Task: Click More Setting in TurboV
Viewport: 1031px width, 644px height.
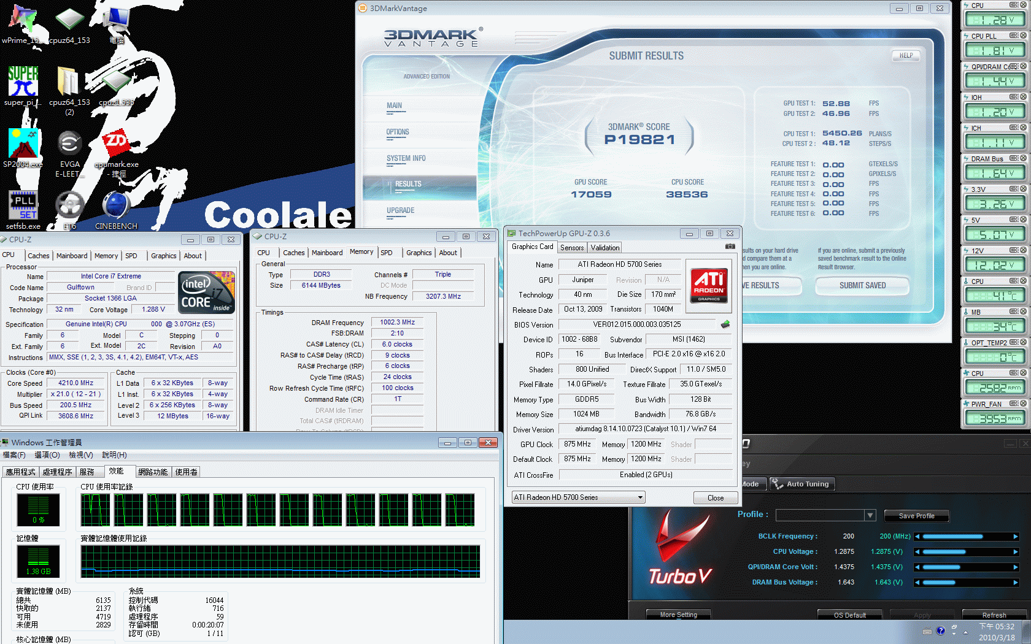Action: [x=679, y=615]
